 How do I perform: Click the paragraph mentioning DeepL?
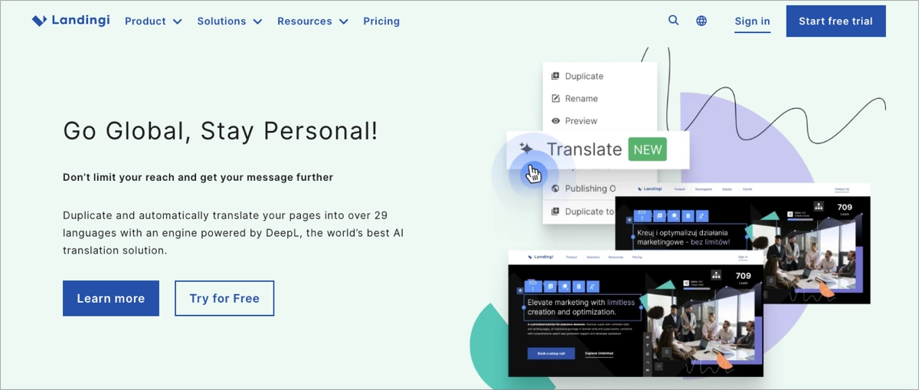pyautogui.click(x=234, y=233)
